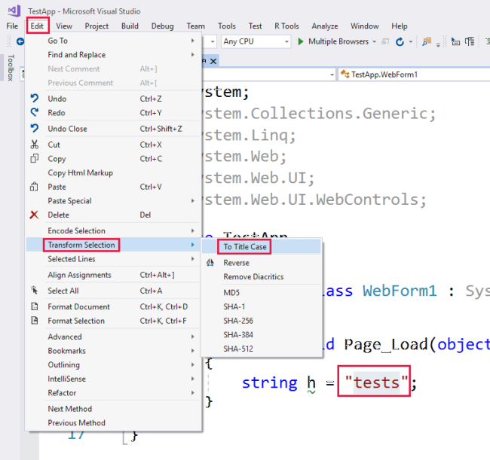Click the Reverse mirror icon in submenu
This screenshot has height=460, width=490.
(210, 263)
